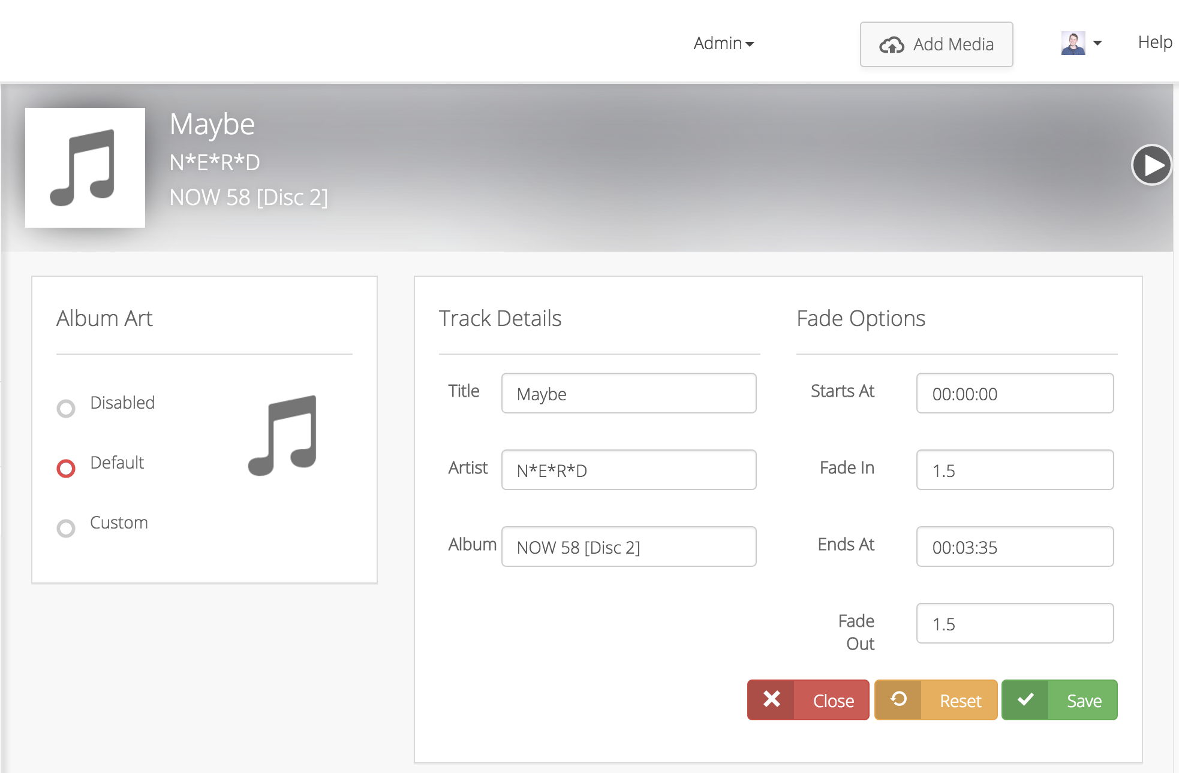Click the Fade Out label
Screen dimensions: 1179x773
click(856, 632)
